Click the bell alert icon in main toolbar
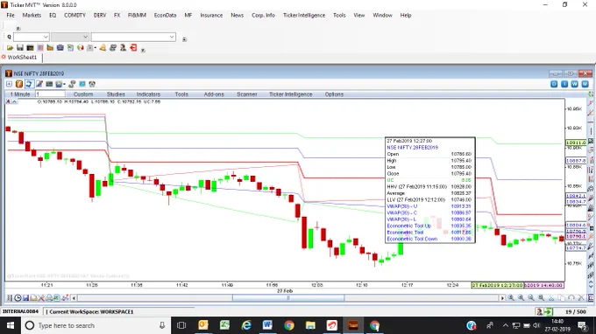 [x=103, y=48]
